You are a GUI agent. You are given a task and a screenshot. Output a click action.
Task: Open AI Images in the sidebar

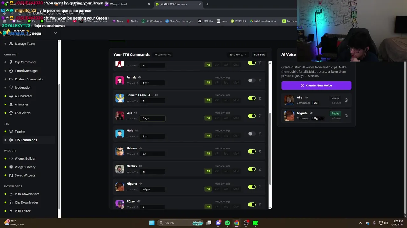(x=22, y=104)
